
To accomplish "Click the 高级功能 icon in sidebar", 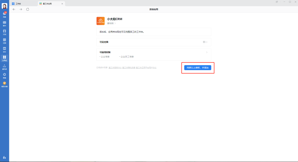I will (4, 84).
